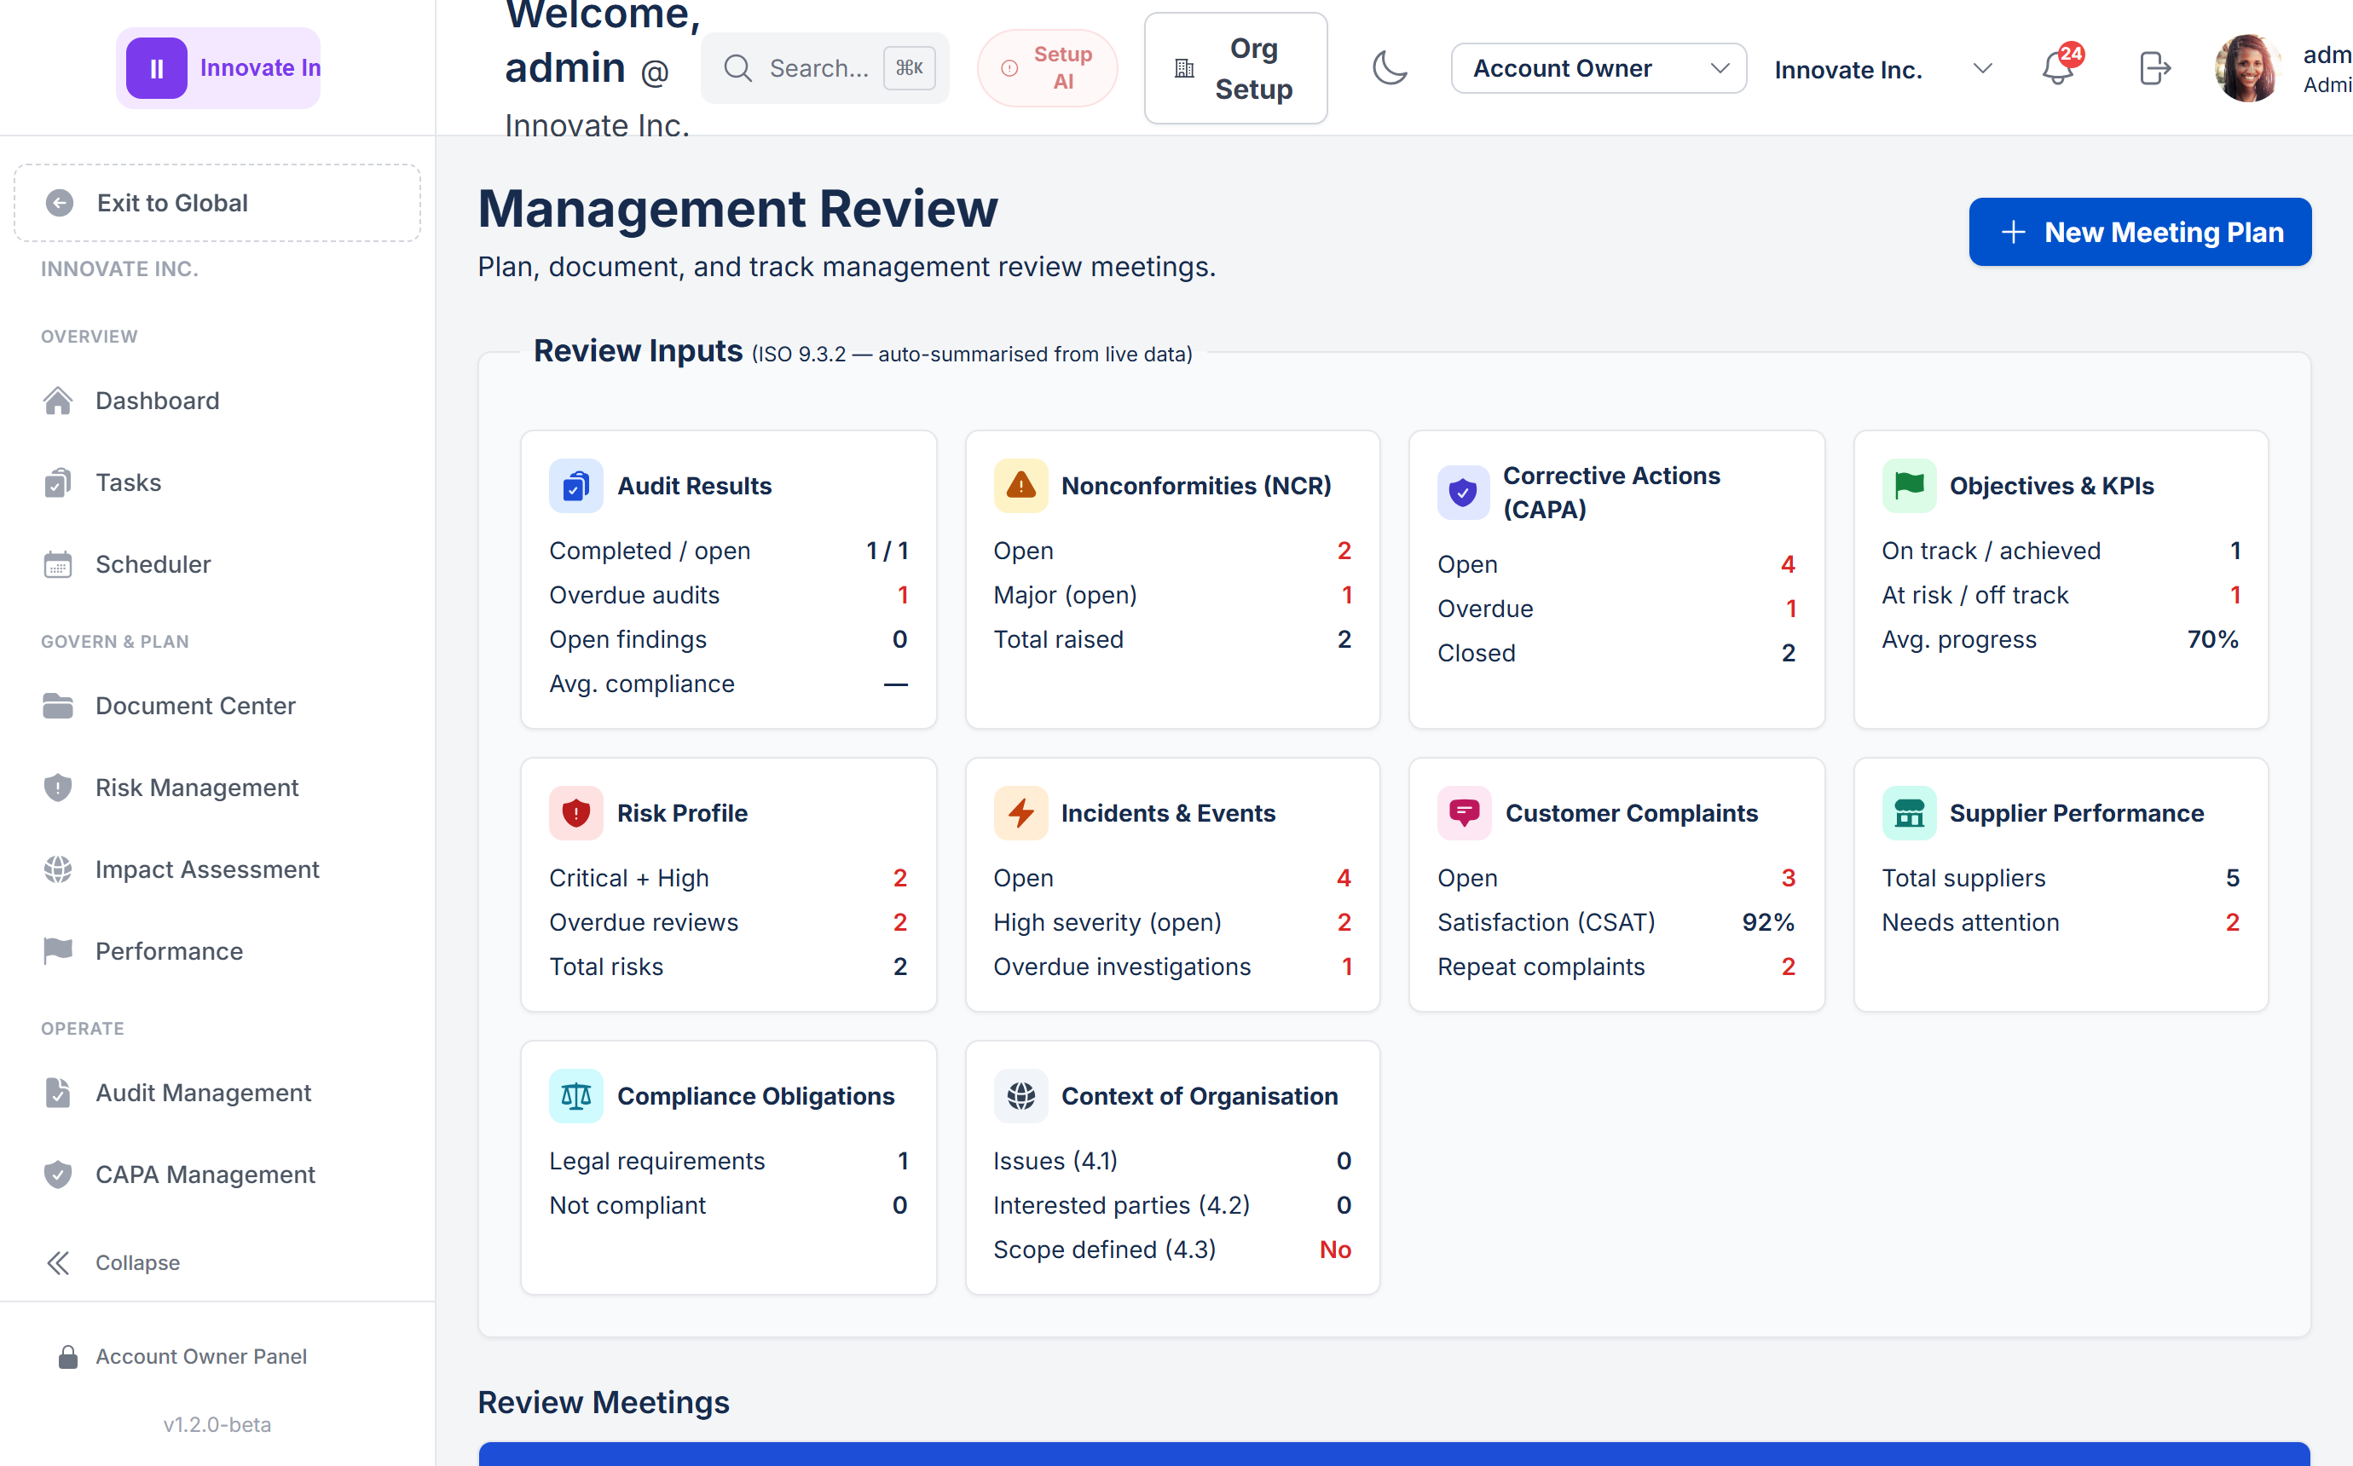Click the Account Owner Panel lock icon
Viewport: 2353px width, 1466px height.
click(x=68, y=1356)
